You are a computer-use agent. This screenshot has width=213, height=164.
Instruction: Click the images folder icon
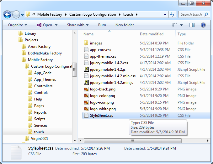86,43
